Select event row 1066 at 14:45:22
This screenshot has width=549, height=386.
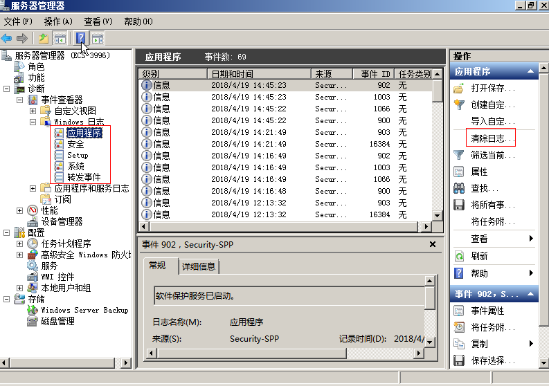[286, 109]
